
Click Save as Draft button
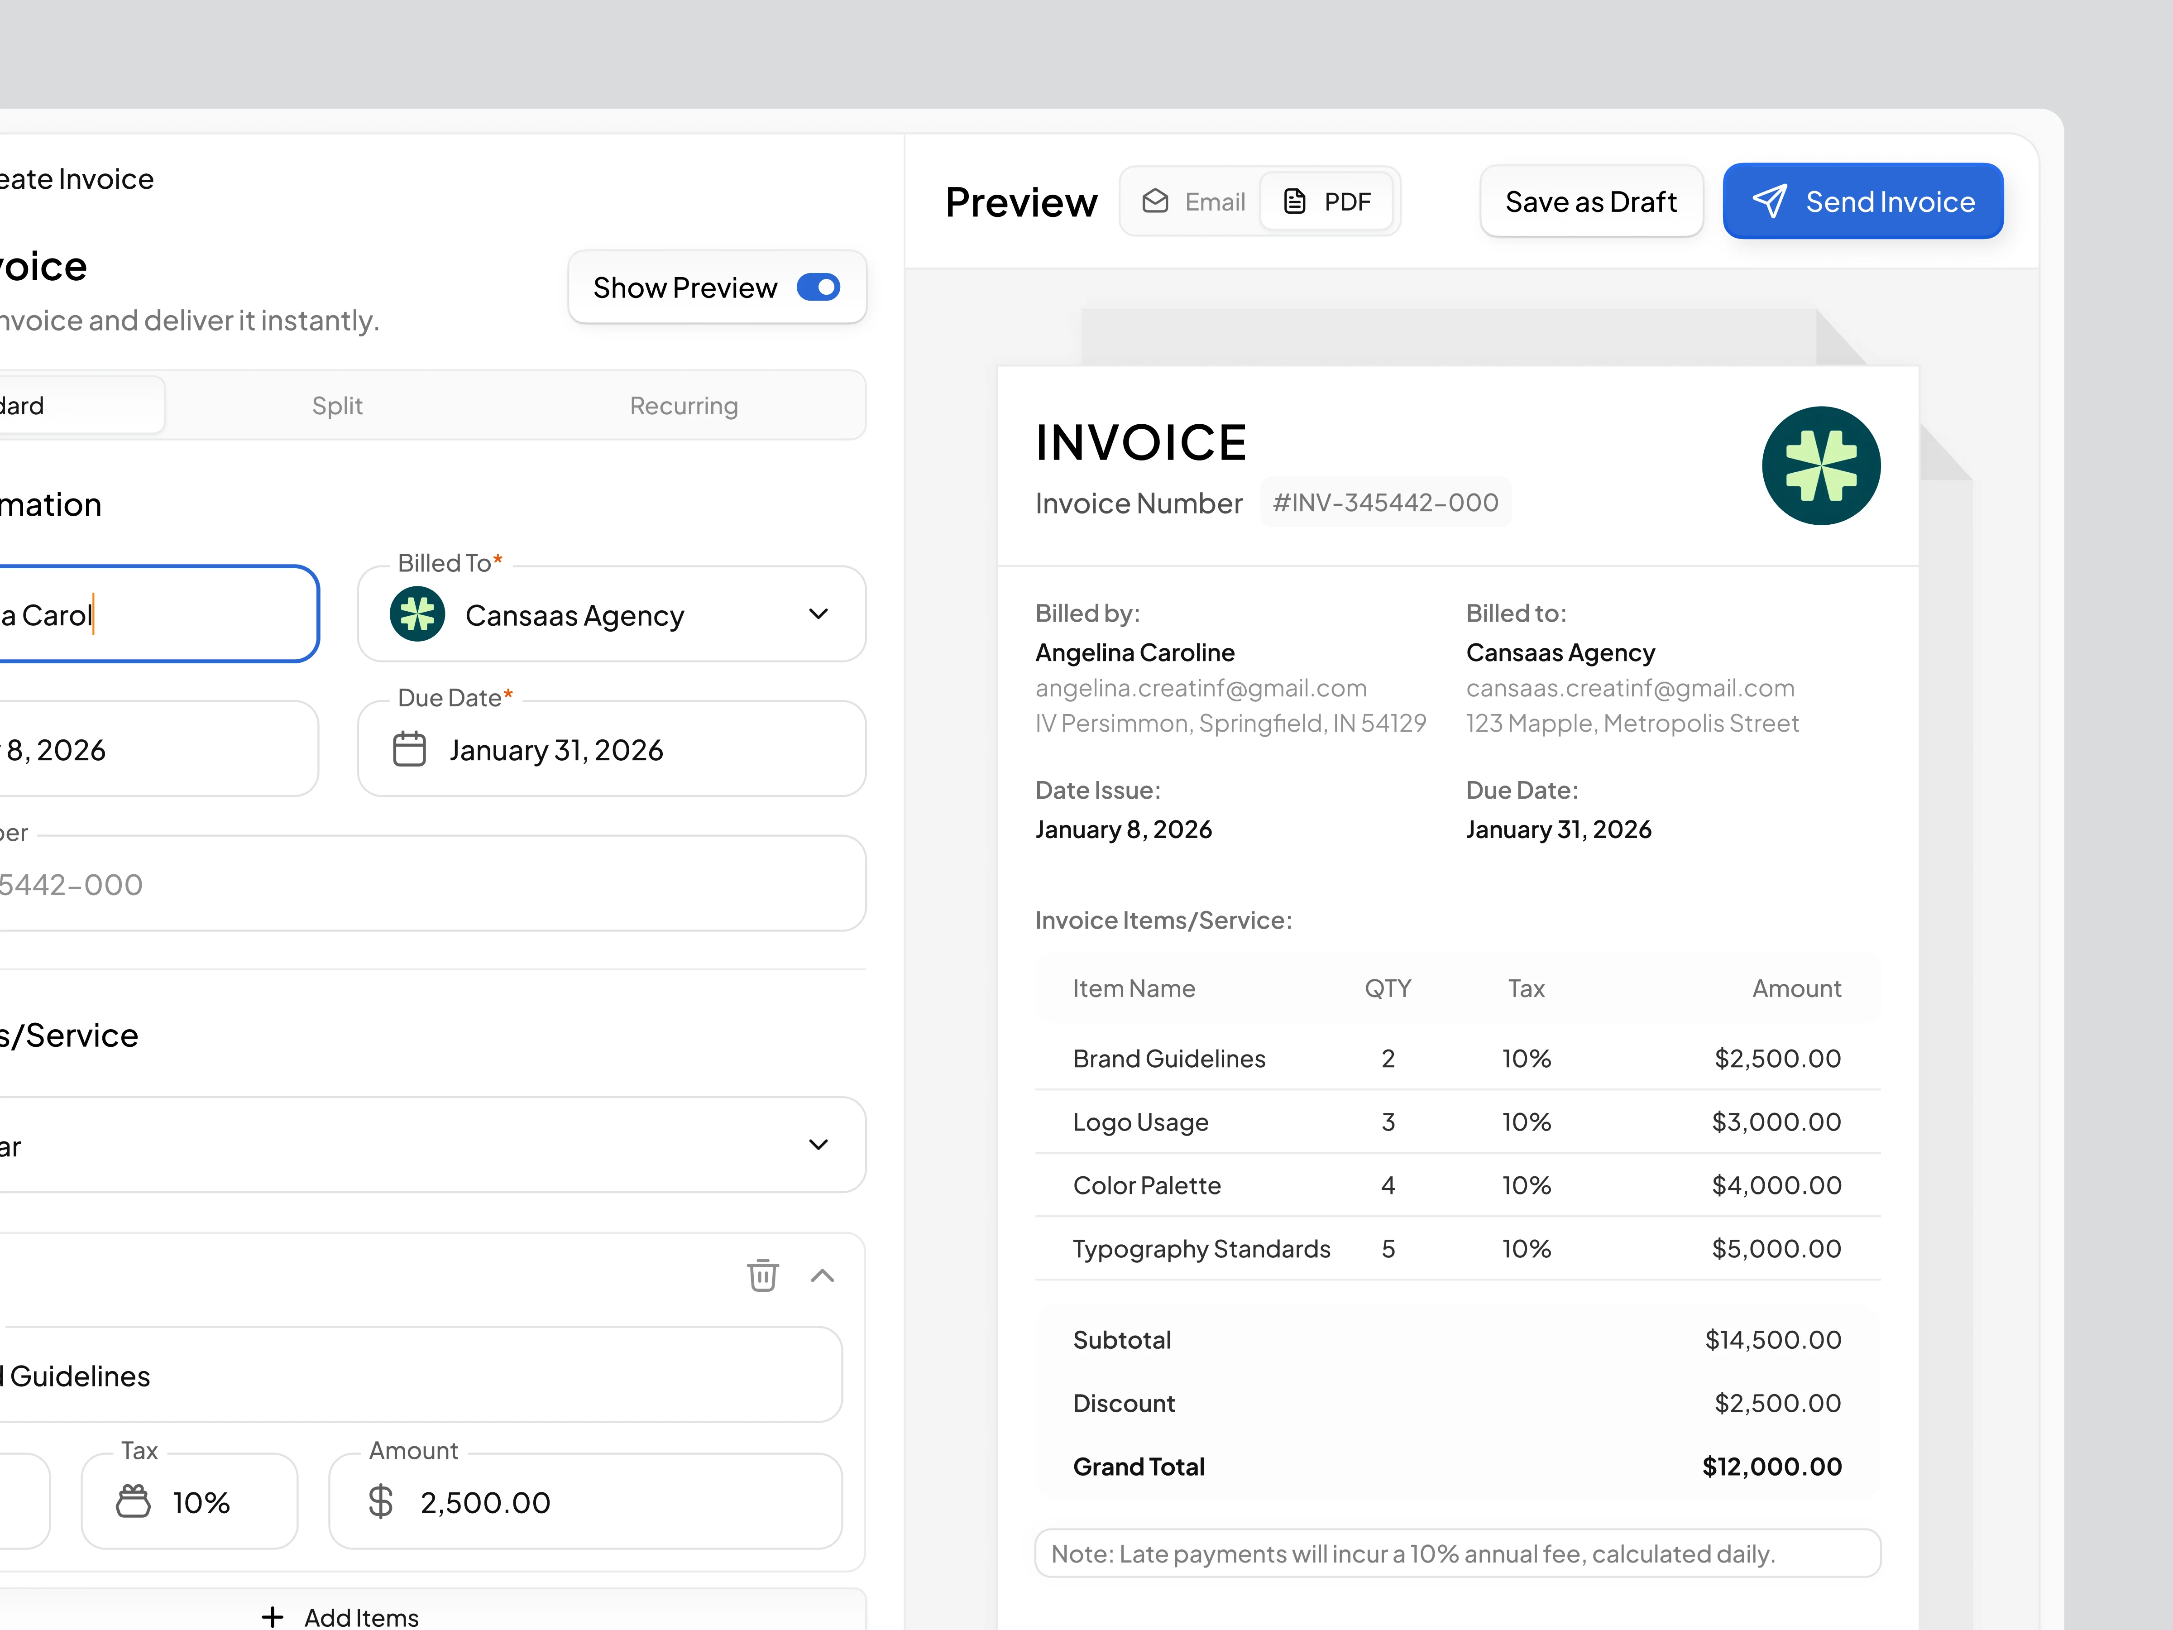click(x=1590, y=201)
